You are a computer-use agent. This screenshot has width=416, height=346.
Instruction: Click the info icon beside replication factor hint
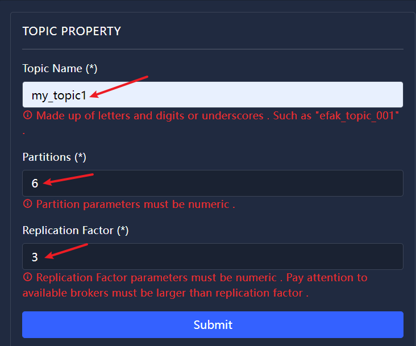(x=28, y=277)
